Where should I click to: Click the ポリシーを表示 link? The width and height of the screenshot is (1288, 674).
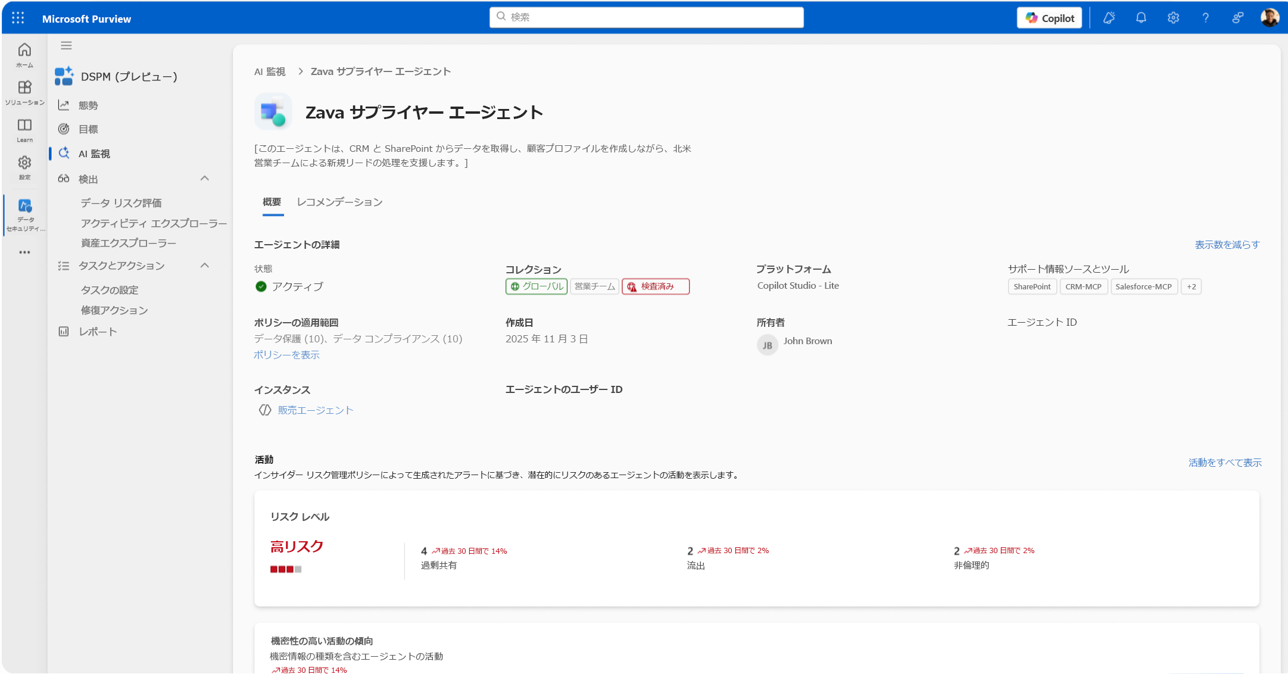click(287, 355)
